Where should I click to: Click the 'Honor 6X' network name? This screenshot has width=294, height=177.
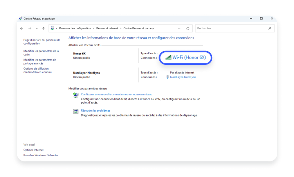pos(79,54)
